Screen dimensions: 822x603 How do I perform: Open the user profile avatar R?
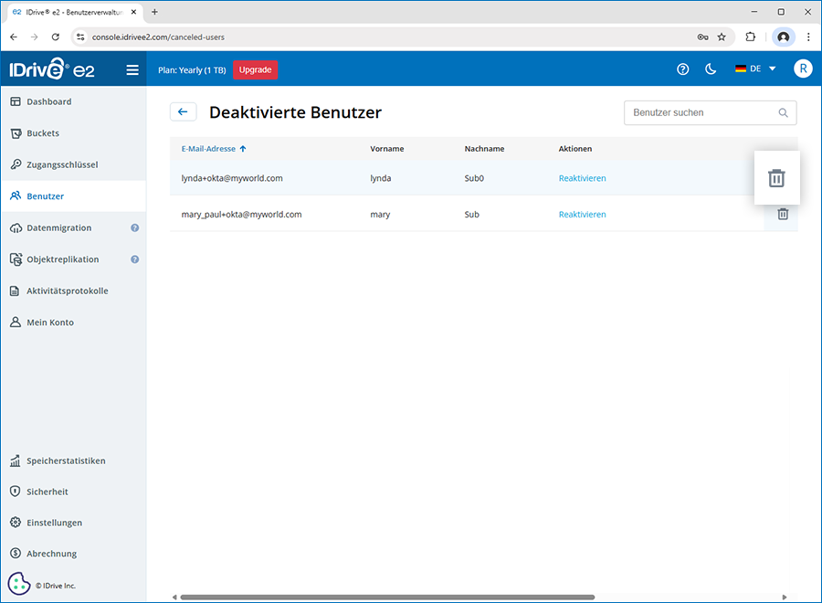802,69
